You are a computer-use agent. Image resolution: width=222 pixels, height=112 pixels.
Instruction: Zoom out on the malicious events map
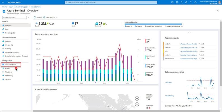click(137, 104)
